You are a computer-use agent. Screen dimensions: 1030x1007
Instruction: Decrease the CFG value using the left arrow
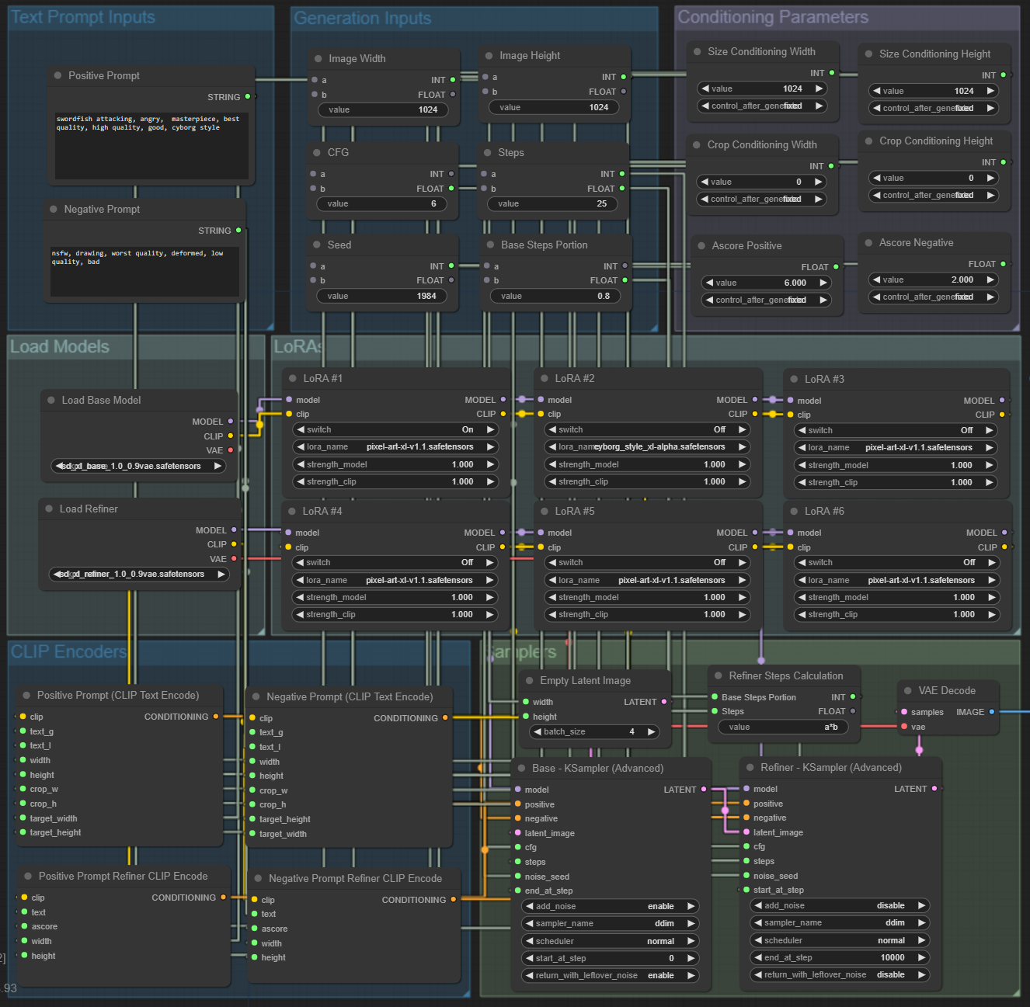(323, 203)
